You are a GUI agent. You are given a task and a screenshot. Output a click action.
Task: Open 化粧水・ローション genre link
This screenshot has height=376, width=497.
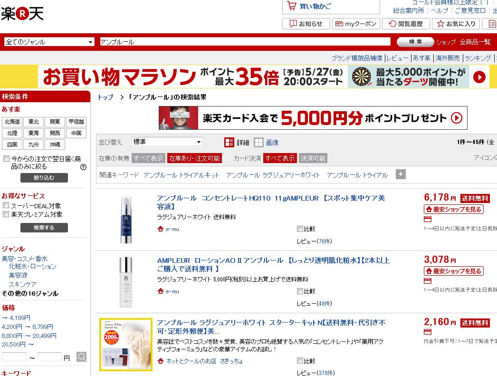(33, 267)
